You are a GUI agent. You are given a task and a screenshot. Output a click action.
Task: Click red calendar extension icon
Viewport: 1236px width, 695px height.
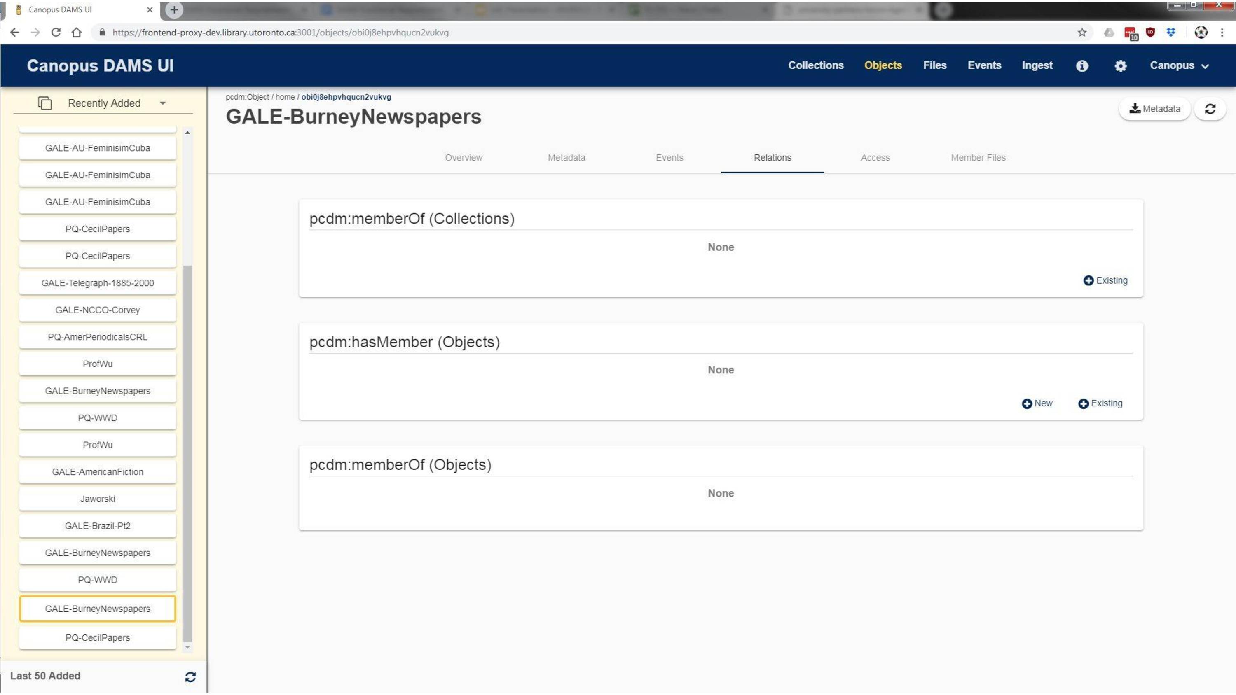point(1130,33)
